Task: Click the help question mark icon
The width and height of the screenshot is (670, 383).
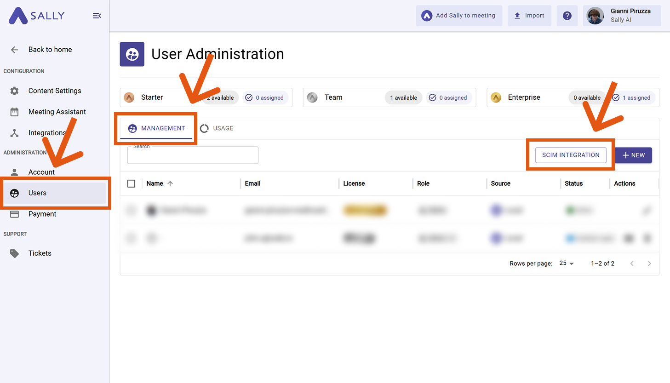Action: point(567,15)
